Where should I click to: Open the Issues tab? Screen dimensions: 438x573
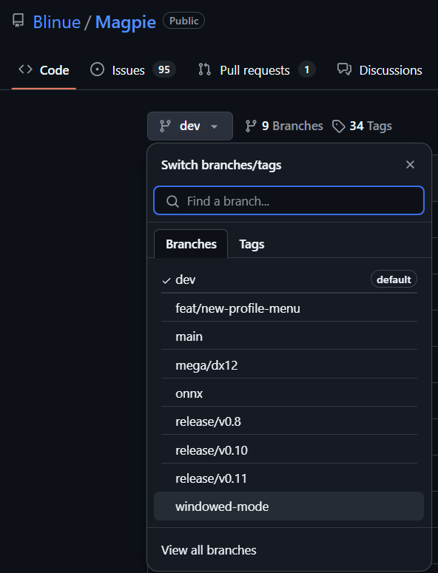click(133, 69)
